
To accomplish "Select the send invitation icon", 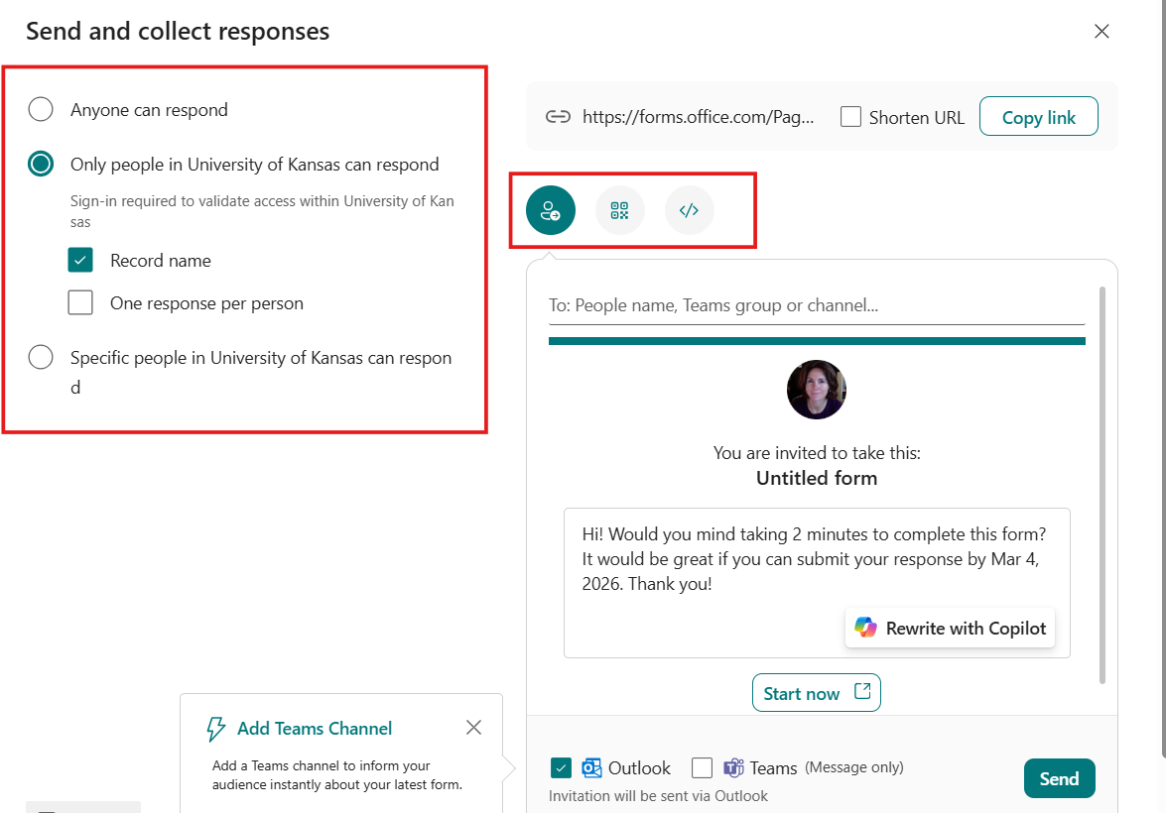I will (x=550, y=210).
